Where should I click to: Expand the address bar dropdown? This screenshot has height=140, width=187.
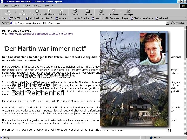pyautogui.click(x=168, y=23)
